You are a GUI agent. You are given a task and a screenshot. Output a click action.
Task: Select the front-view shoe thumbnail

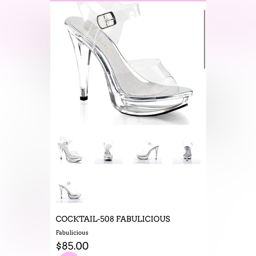(109, 151)
